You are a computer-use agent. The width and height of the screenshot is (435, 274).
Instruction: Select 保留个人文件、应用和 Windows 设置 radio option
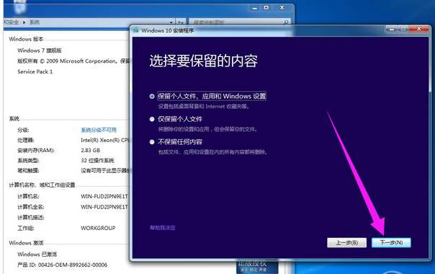click(152, 97)
